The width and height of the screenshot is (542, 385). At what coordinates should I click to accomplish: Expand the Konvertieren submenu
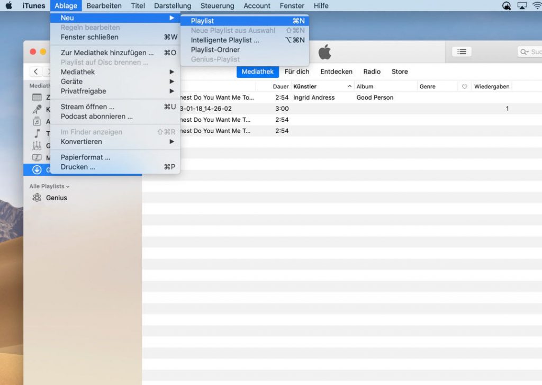(115, 141)
